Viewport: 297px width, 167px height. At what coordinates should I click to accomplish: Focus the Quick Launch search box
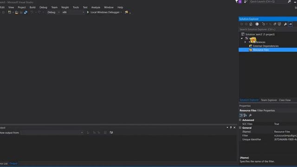click(268, 1)
